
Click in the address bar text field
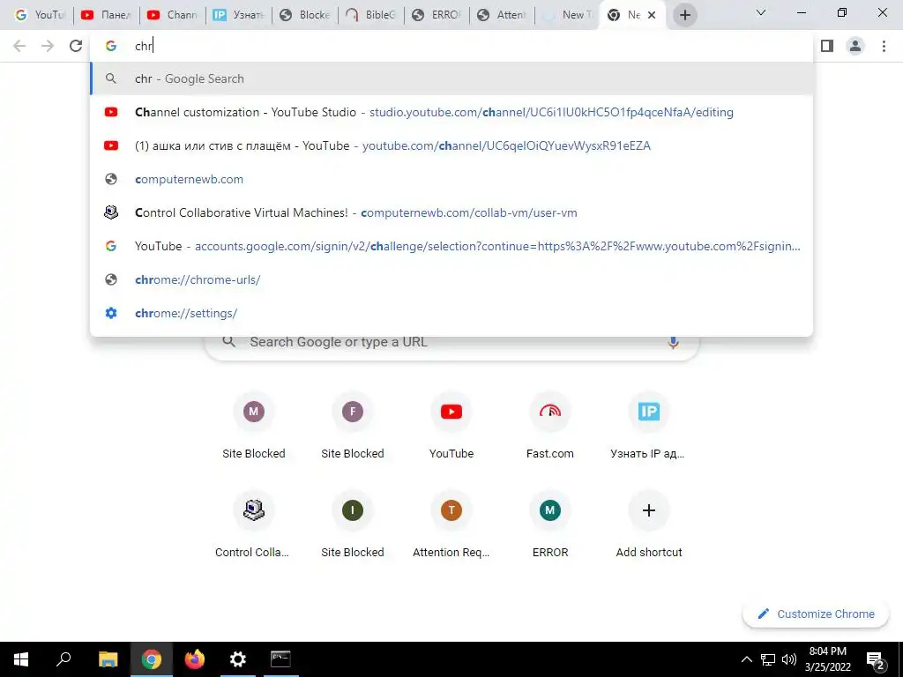(x=451, y=46)
